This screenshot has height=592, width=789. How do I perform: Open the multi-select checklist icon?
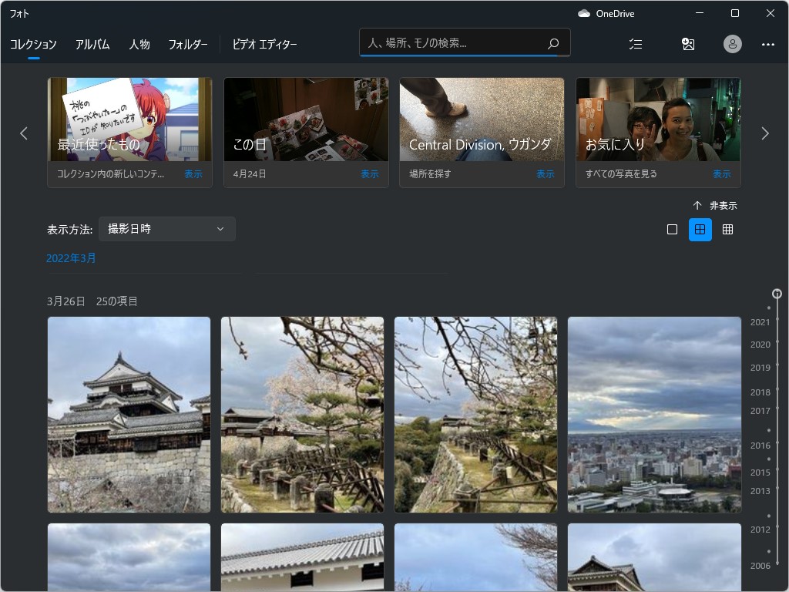click(x=636, y=44)
